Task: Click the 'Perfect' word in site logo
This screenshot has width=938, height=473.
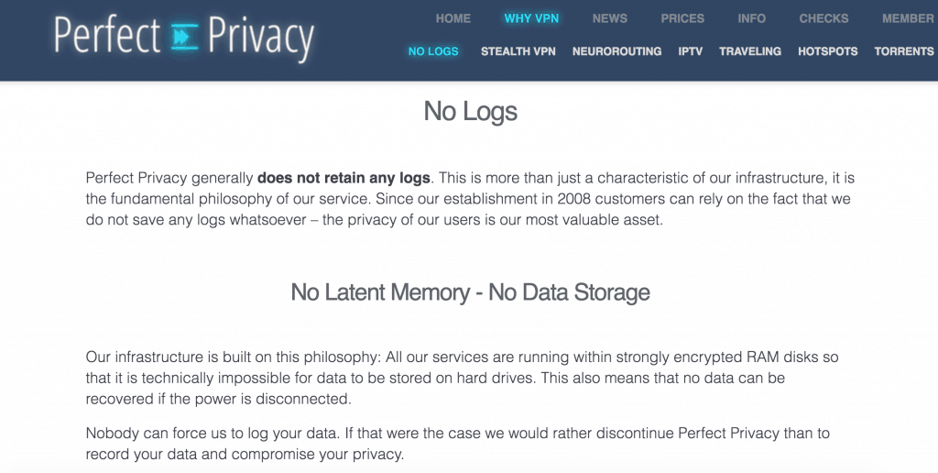Action: pos(108,36)
